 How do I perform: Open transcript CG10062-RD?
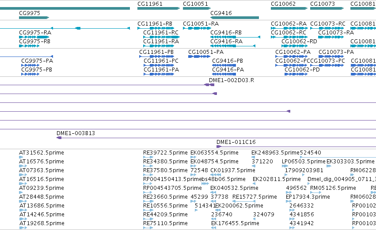tap(299, 41)
